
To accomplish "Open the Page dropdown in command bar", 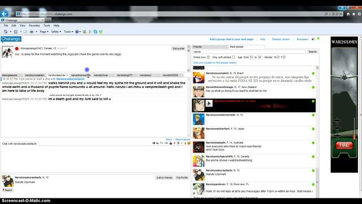I will coord(44,32).
